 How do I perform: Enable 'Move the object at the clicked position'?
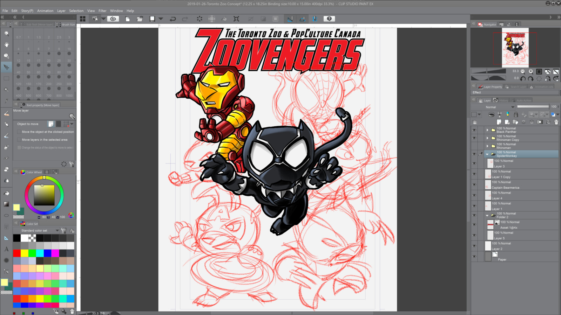(19, 132)
